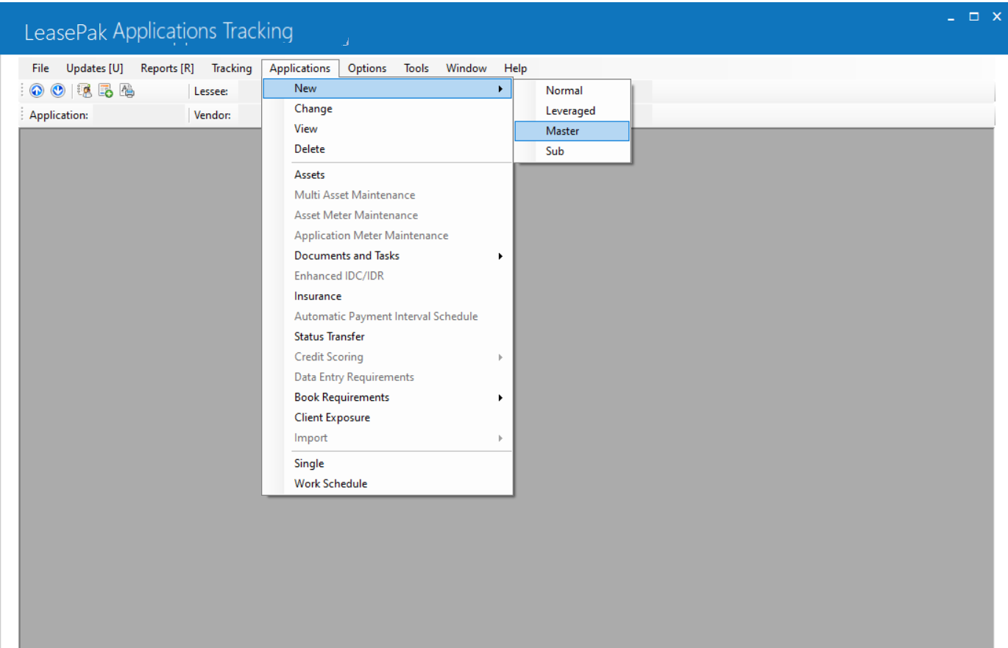Image resolution: width=1008 pixels, height=648 pixels.
Task: Expand Book Requirements submenu
Action: [388, 398]
